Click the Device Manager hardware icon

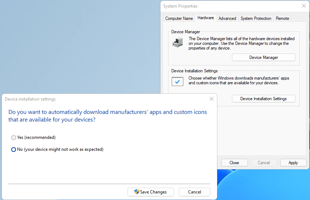point(178,43)
